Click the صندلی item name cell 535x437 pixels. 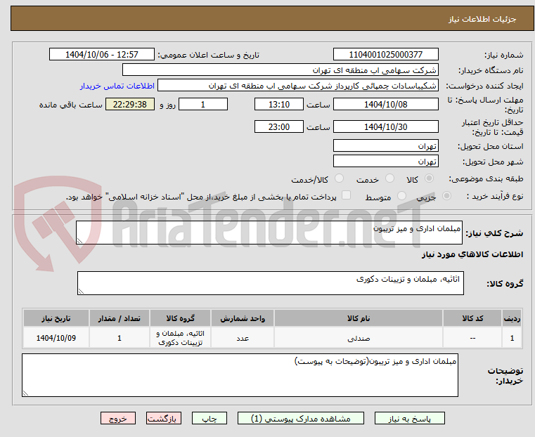[x=359, y=338]
